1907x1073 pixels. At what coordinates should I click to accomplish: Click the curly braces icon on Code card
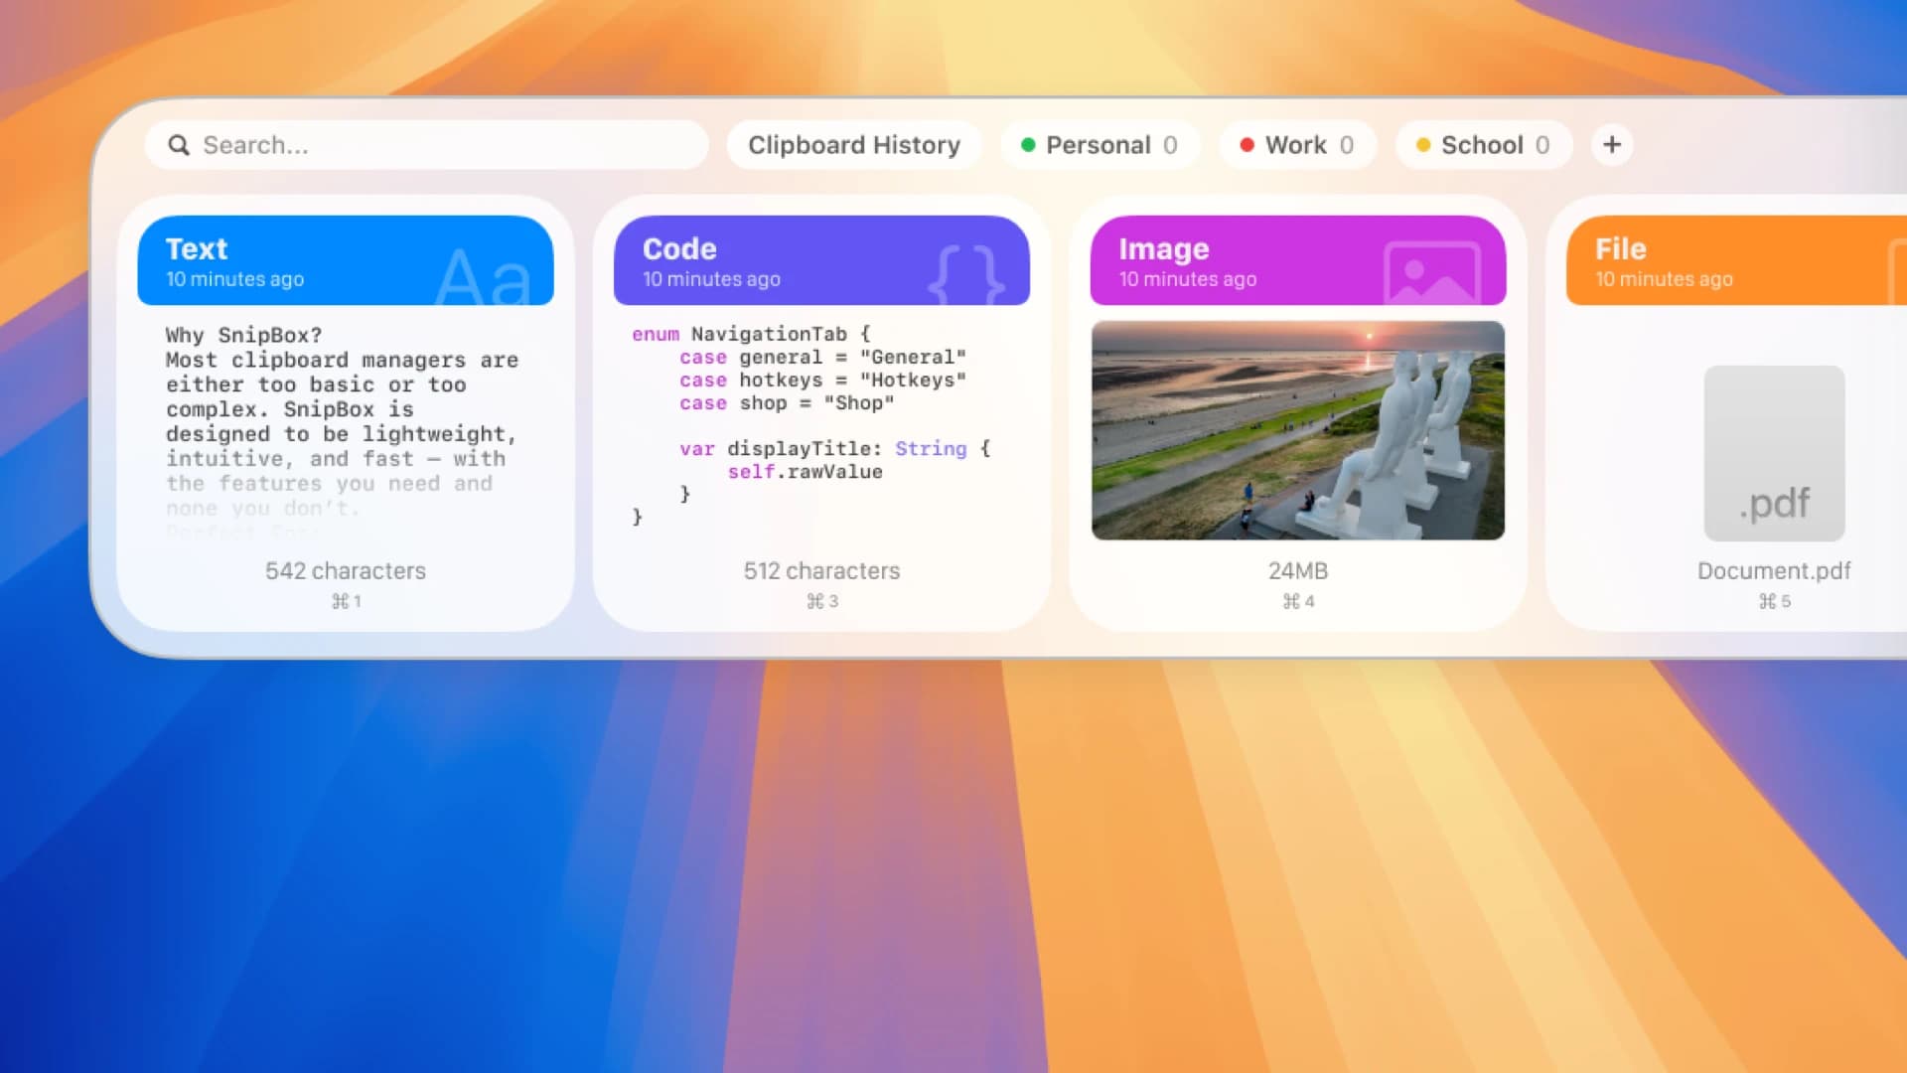click(x=966, y=273)
